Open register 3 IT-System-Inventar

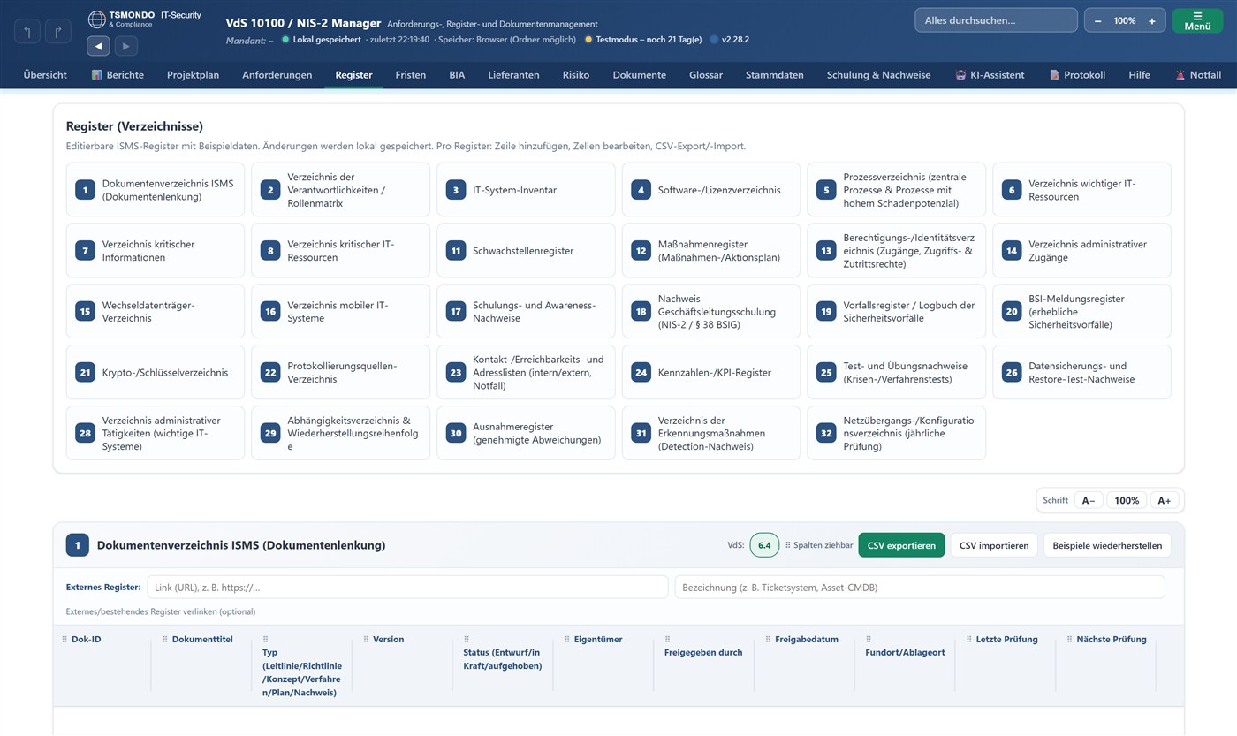pos(526,190)
